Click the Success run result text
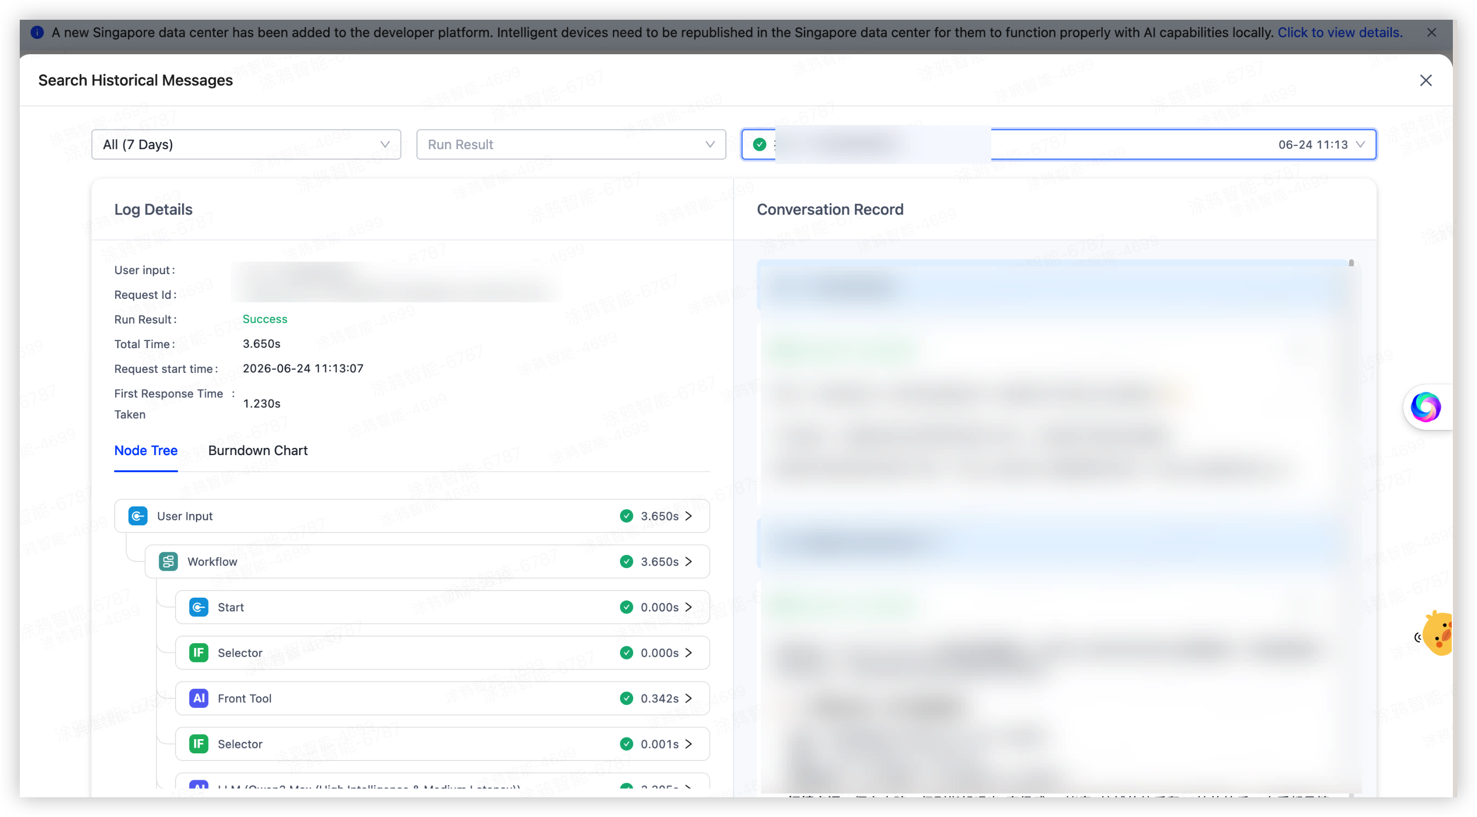 point(265,319)
